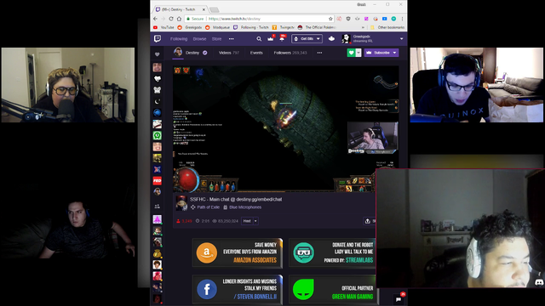The height and width of the screenshot is (306, 545).
Task: Open the blue globe channel in the sidebar
Action: (x=157, y=113)
